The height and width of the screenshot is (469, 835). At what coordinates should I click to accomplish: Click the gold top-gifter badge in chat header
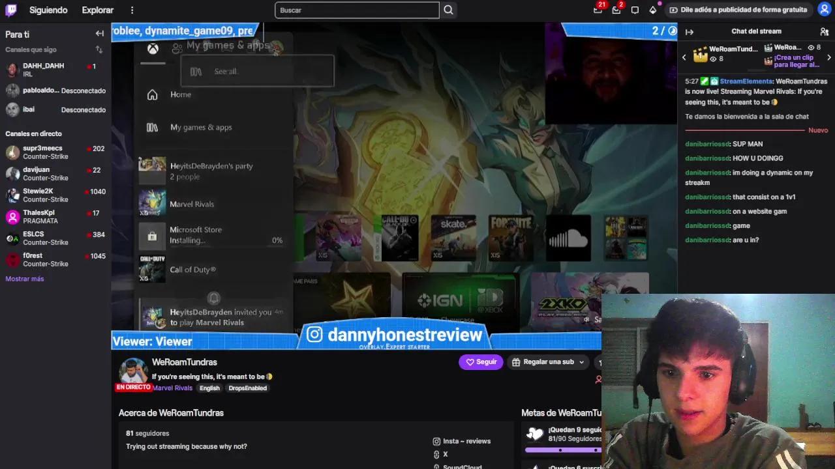point(700,54)
